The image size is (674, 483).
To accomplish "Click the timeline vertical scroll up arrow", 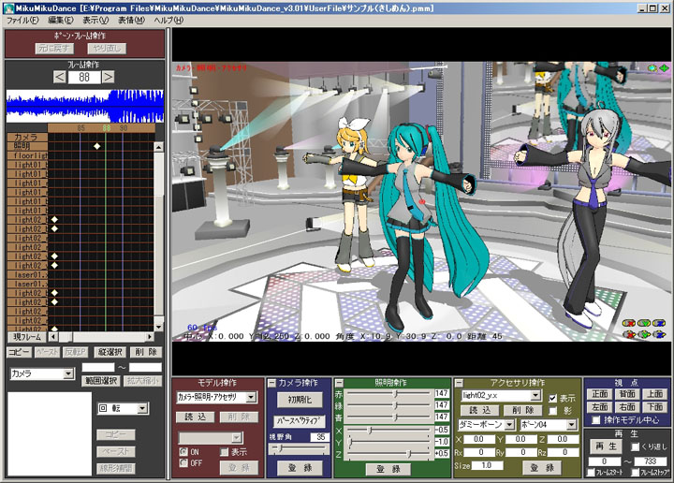I will pyautogui.click(x=158, y=147).
